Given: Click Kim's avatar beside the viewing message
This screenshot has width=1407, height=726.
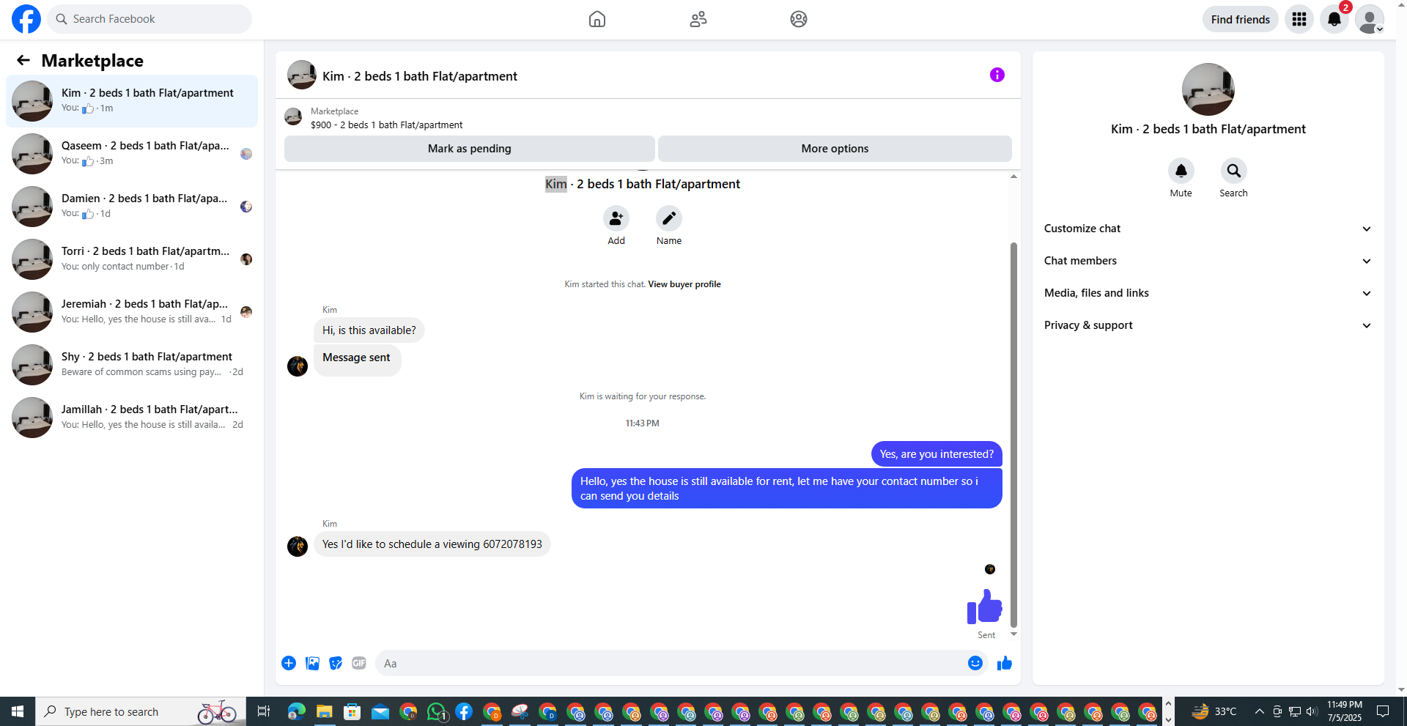Looking at the screenshot, I should [x=298, y=547].
